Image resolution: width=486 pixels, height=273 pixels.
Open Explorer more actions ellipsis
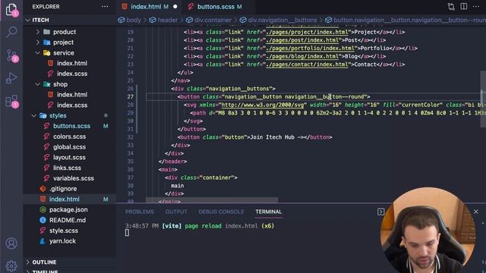point(105,7)
